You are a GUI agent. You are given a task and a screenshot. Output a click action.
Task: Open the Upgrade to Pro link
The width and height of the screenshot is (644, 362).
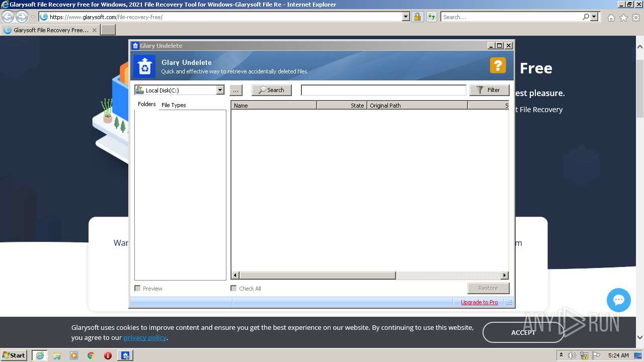pos(479,302)
